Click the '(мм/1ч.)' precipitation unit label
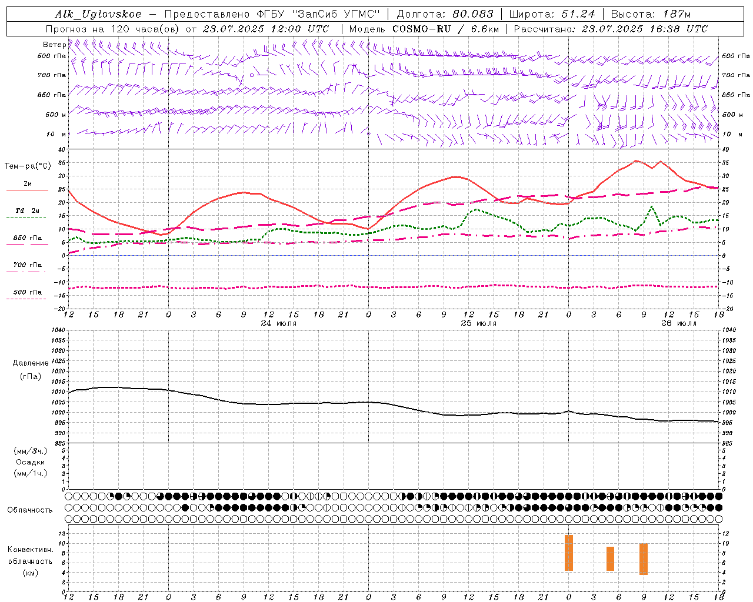The image size is (753, 602). [31, 473]
